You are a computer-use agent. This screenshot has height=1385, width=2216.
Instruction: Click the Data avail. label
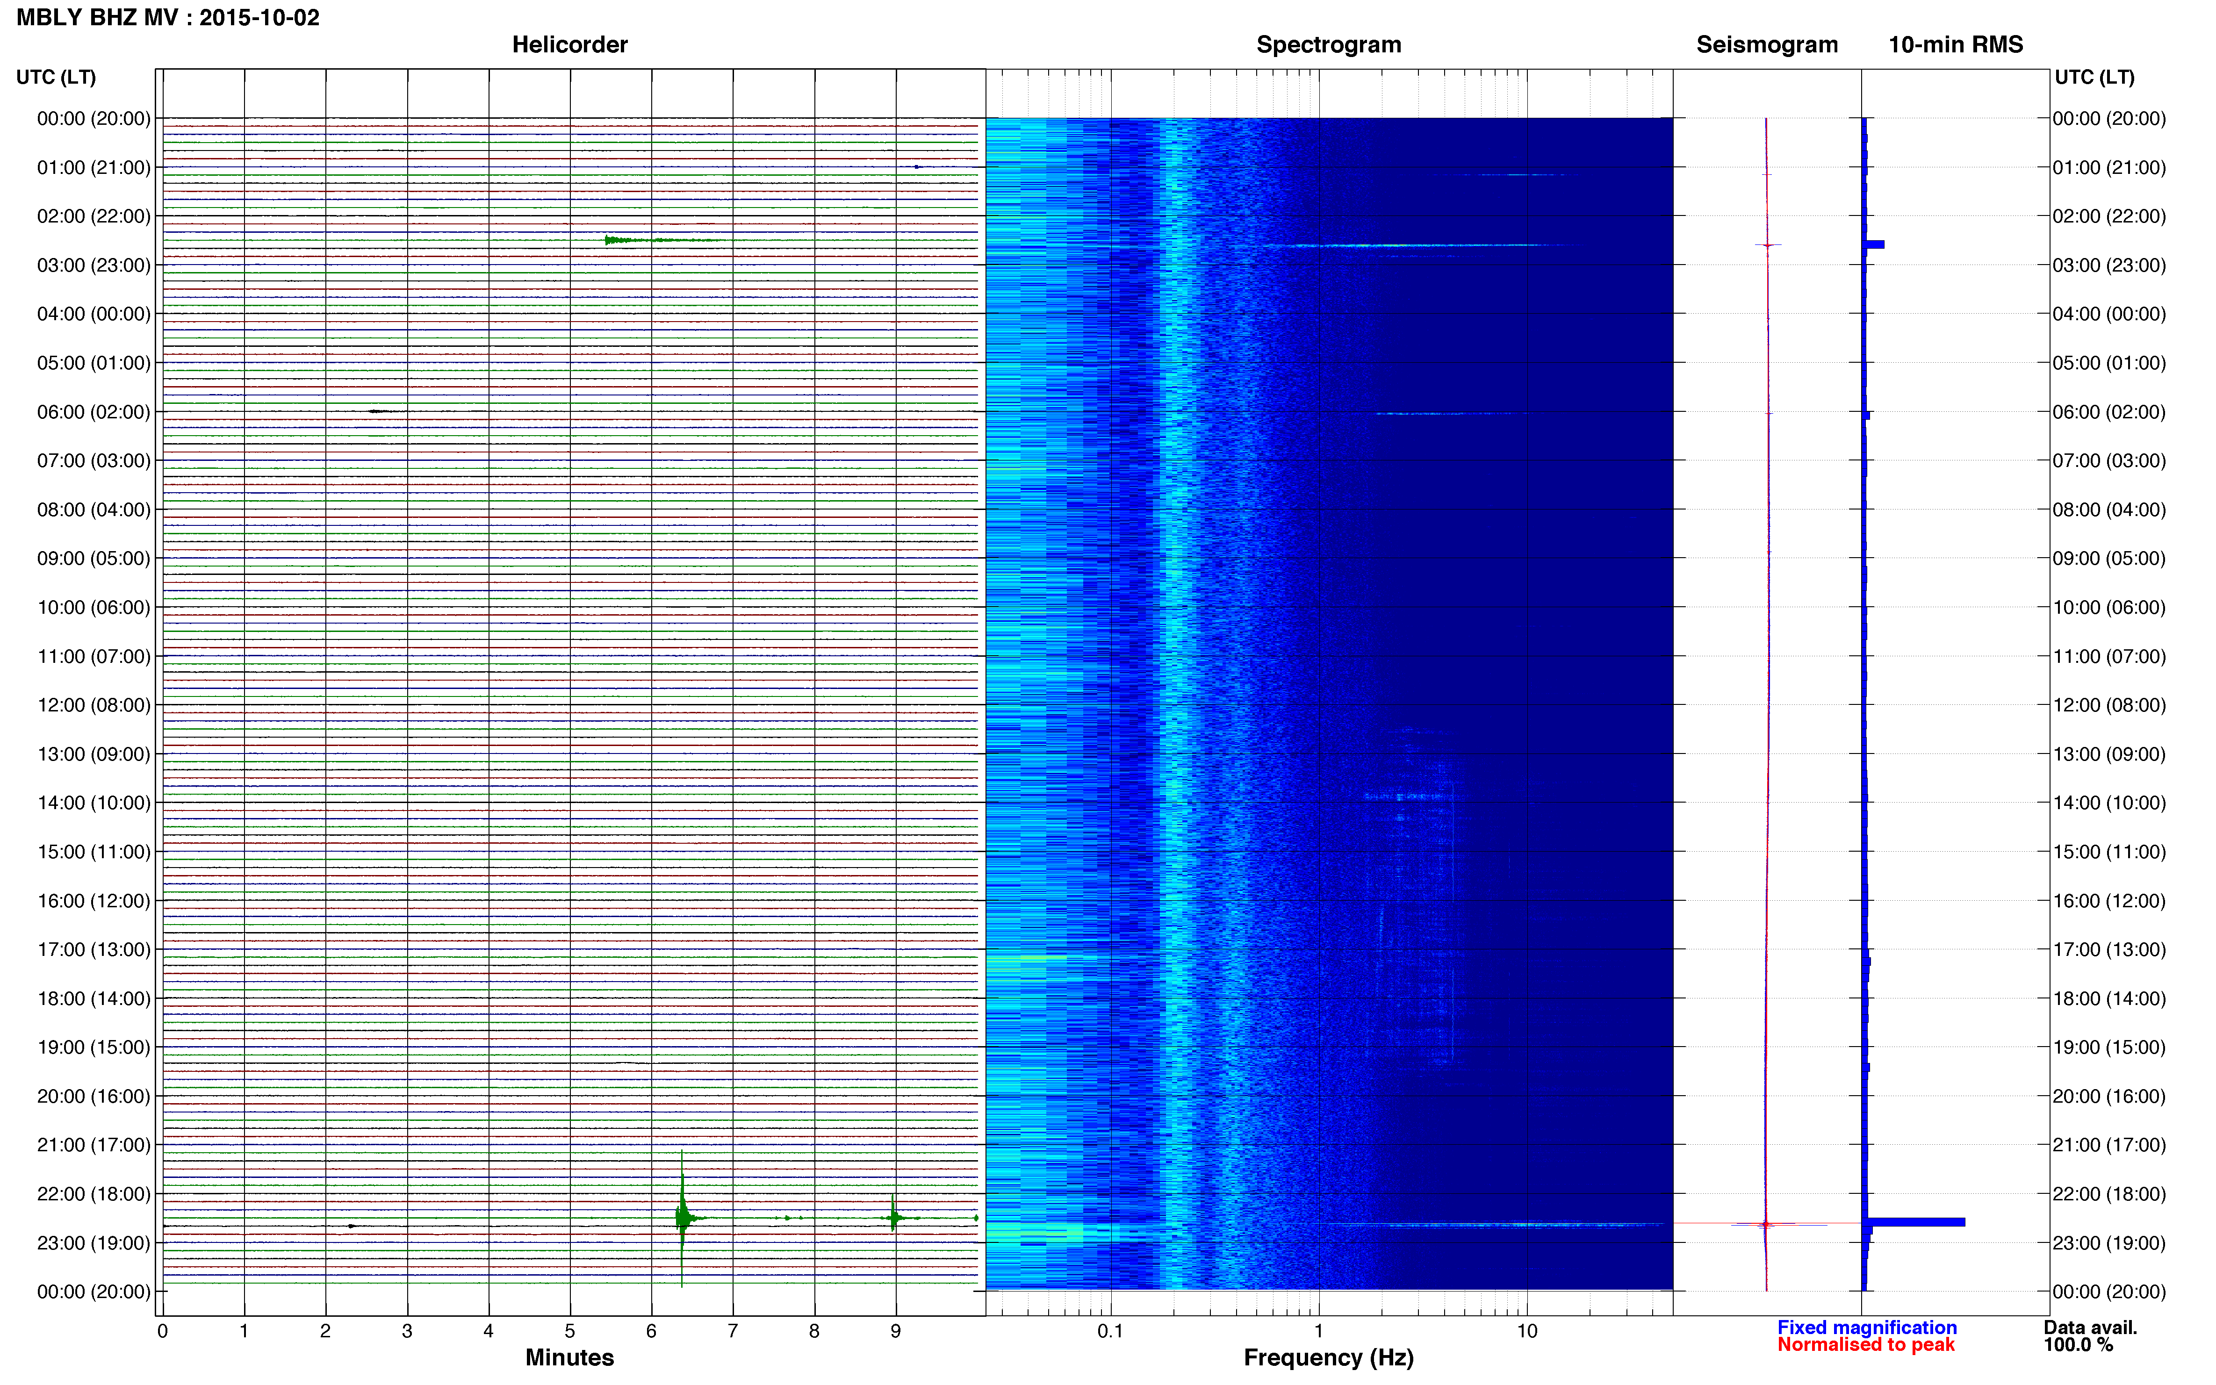2091,1328
